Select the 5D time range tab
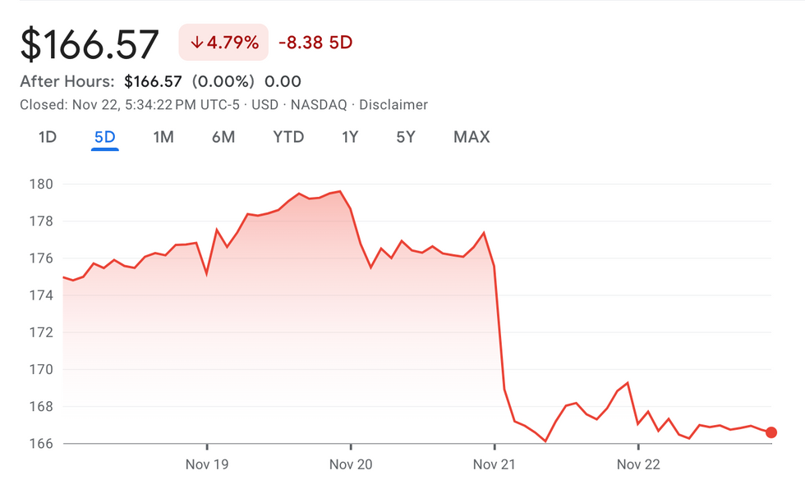 105,137
